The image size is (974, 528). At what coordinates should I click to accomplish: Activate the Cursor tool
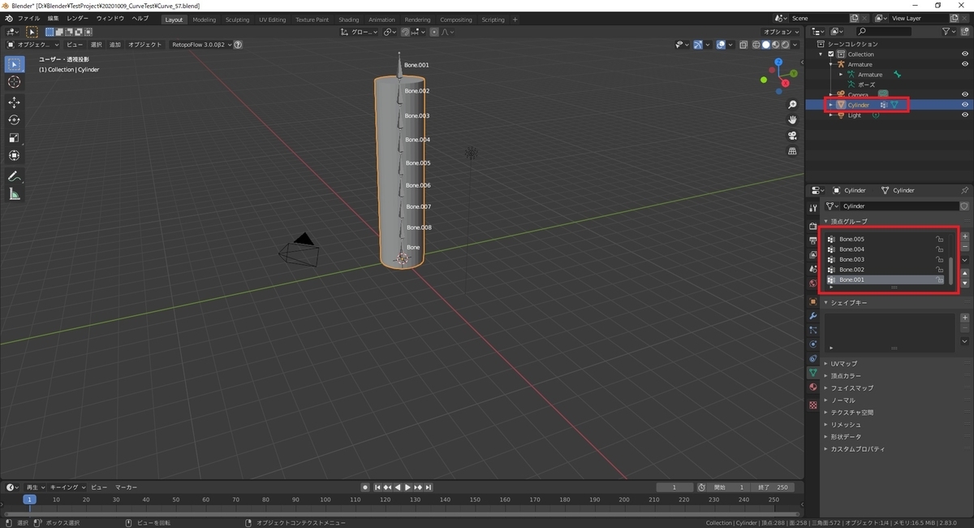[14, 82]
